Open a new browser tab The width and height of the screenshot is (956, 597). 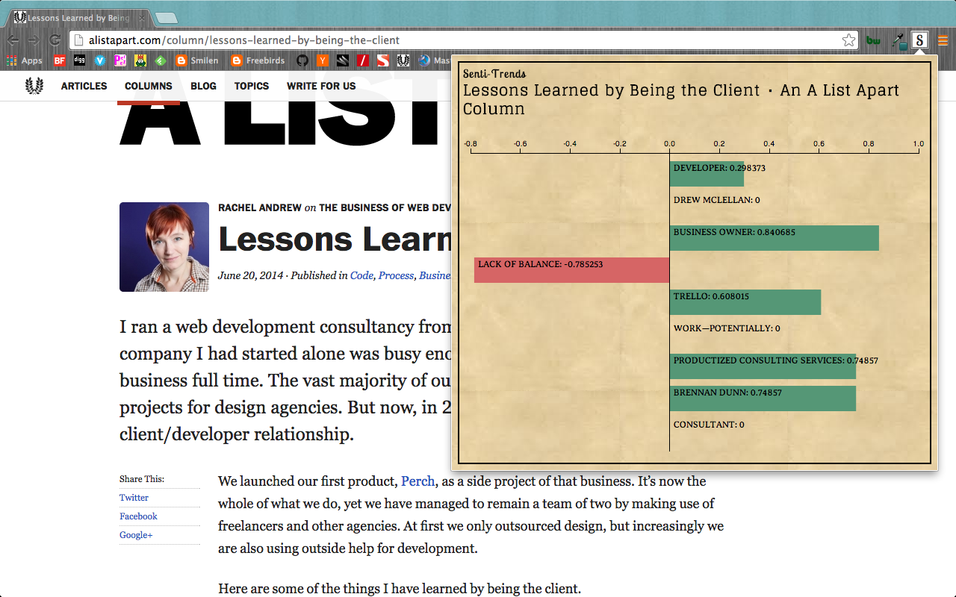pyautogui.click(x=166, y=17)
